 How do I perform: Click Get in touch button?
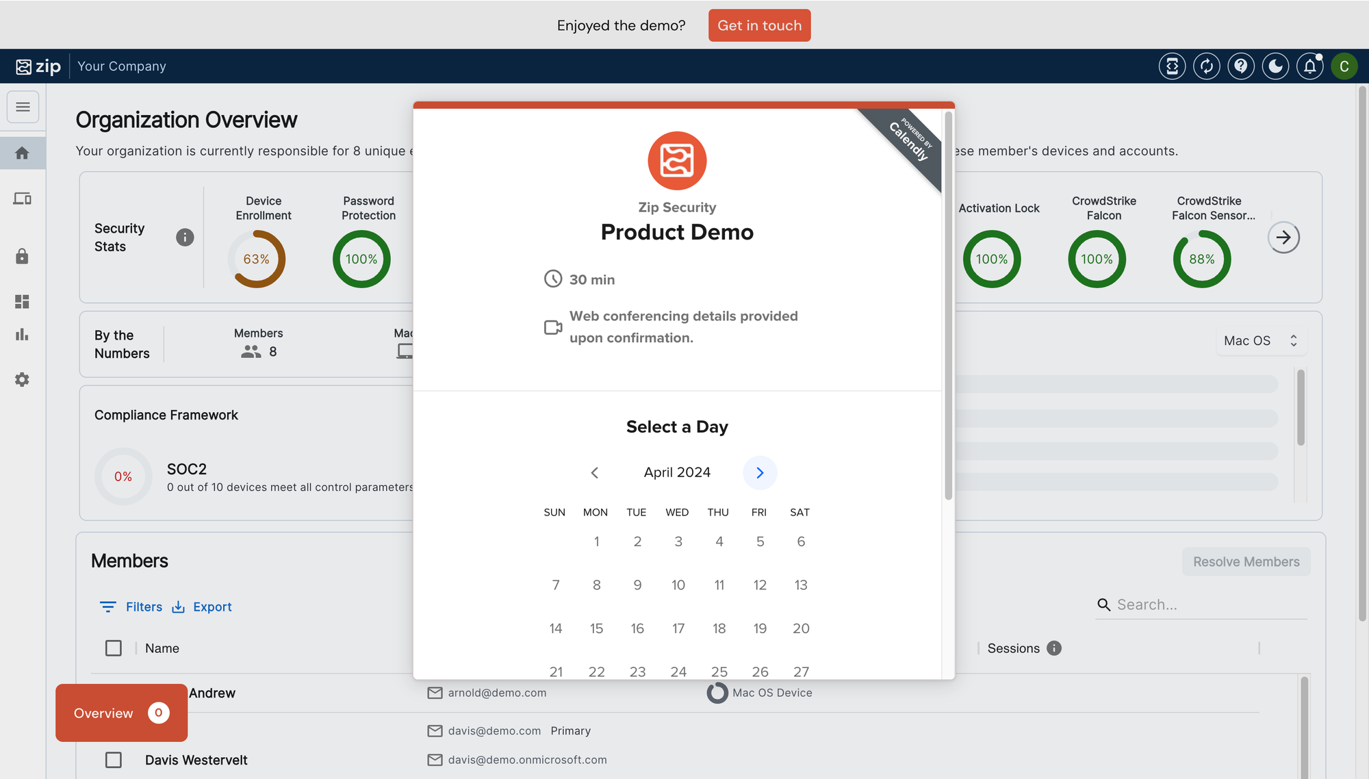point(759,25)
